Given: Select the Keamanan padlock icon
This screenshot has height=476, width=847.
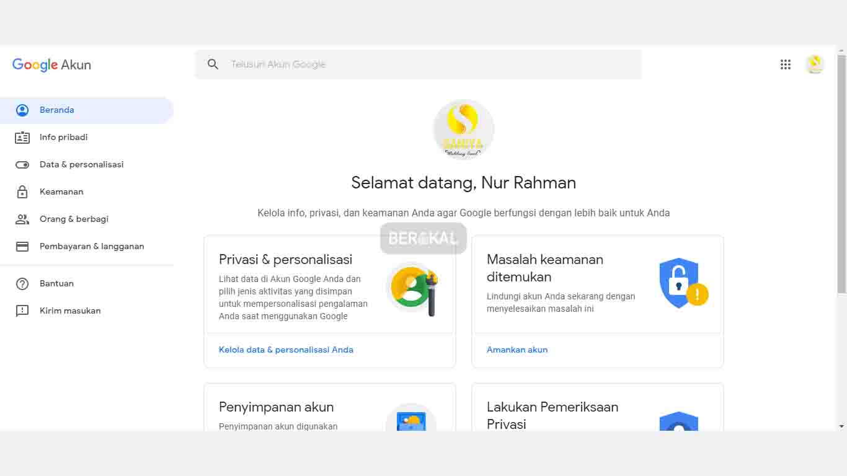Looking at the screenshot, I should tap(22, 192).
